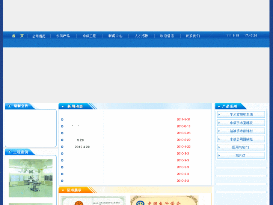Click 人才招聘 in the navigation bar
Viewport: 273px width, 205px height.
point(141,36)
